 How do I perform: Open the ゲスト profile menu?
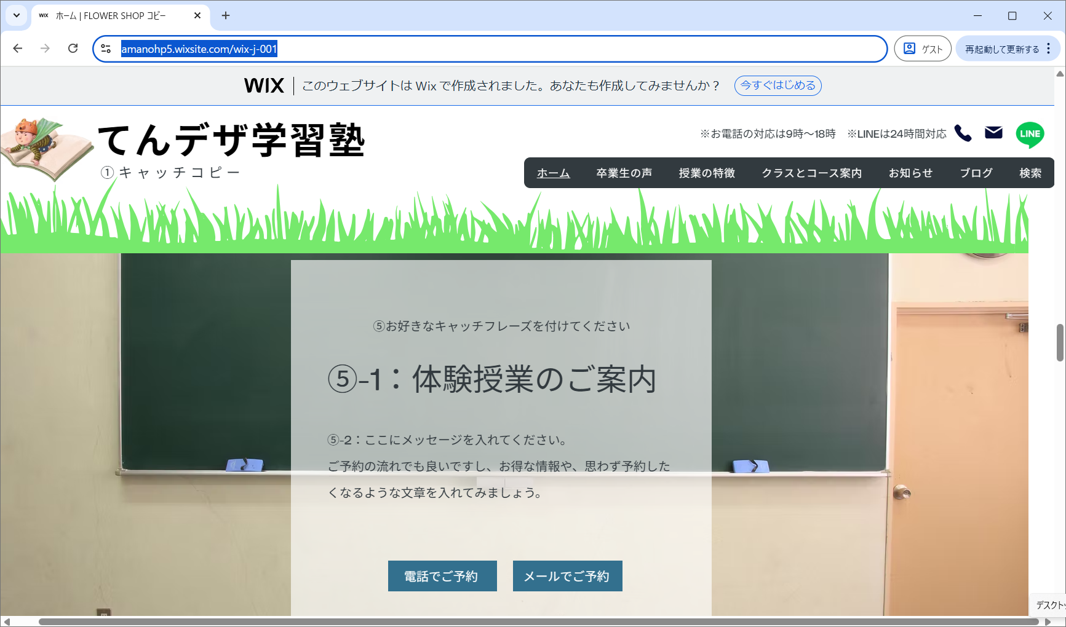click(x=922, y=49)
